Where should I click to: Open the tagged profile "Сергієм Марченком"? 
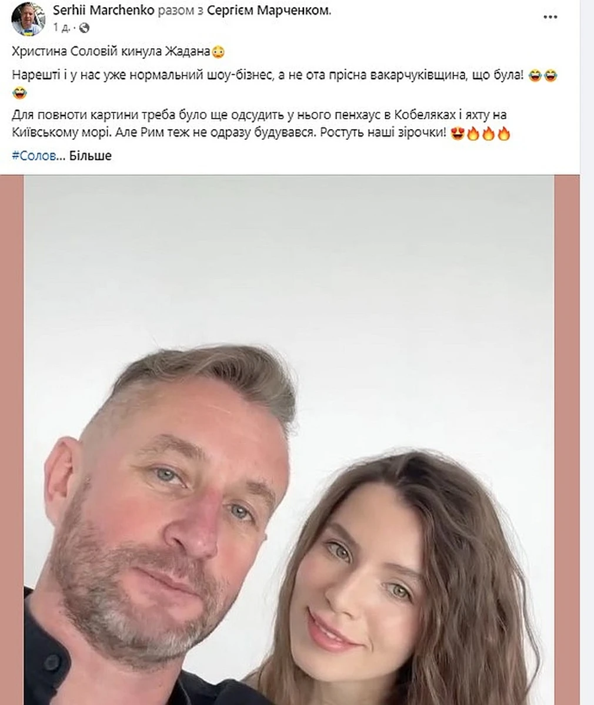pos(268,10)
